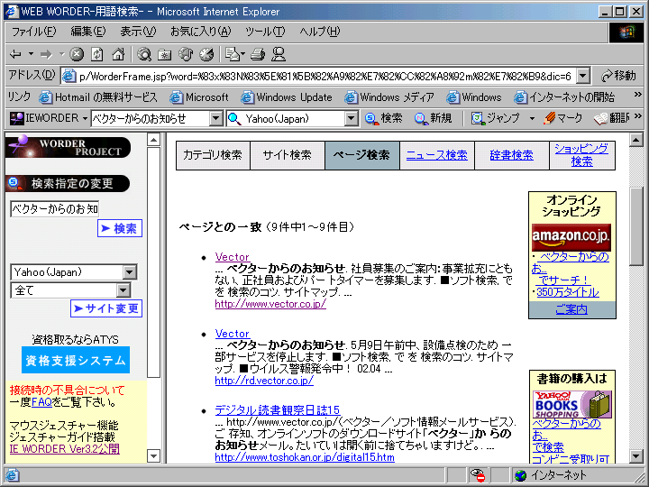Open the 辞書検索 tab link
This screenshot has height=487, width=649.
pos(512,155)
